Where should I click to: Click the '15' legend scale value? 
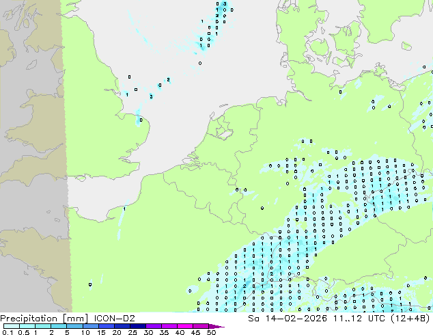[x=101, y=332]
